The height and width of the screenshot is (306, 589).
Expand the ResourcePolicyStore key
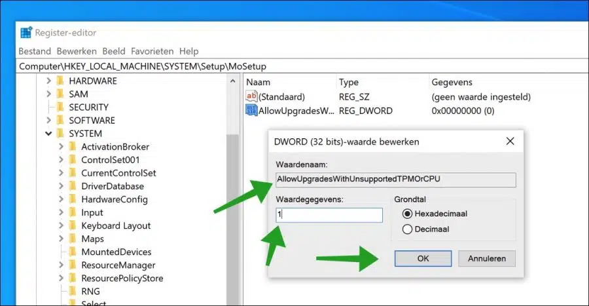tap(62, 278)
